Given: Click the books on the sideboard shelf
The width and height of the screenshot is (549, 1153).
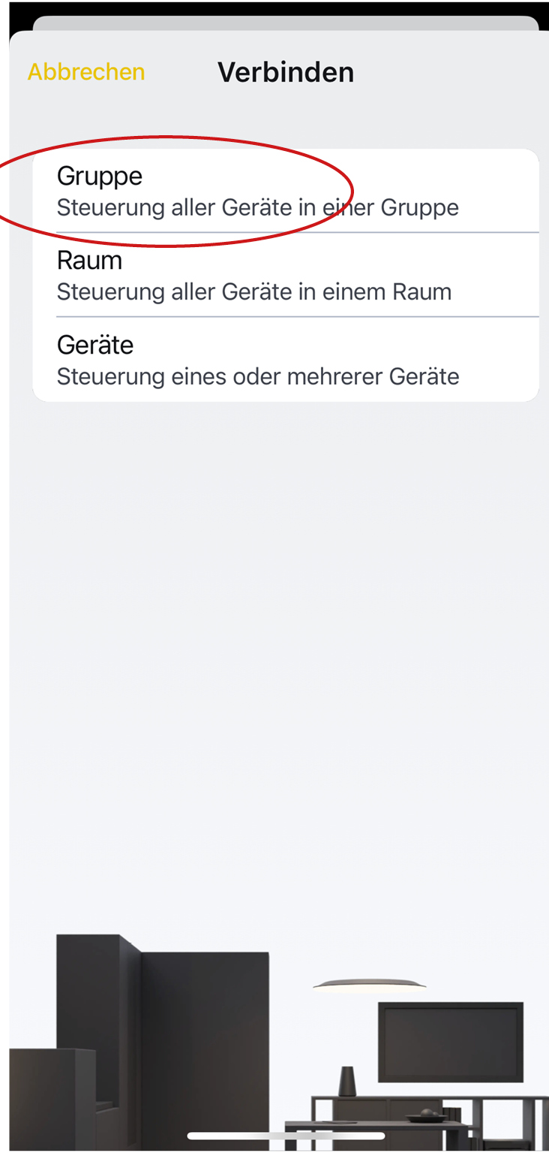Looking at the screenshot, I should pyautogui.click(x=451, y=1112).
